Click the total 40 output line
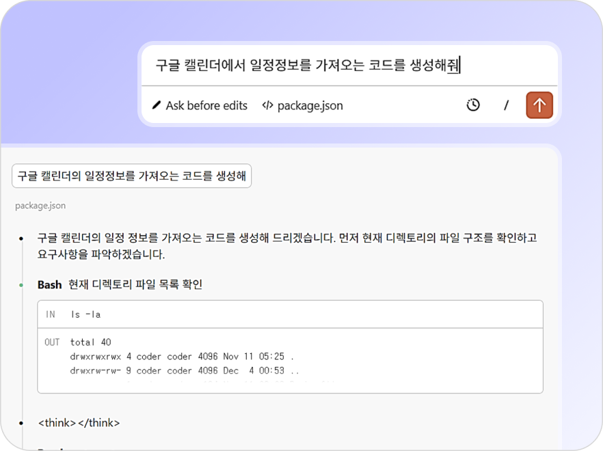Screen dimensions: 603x451 point(90,342)
